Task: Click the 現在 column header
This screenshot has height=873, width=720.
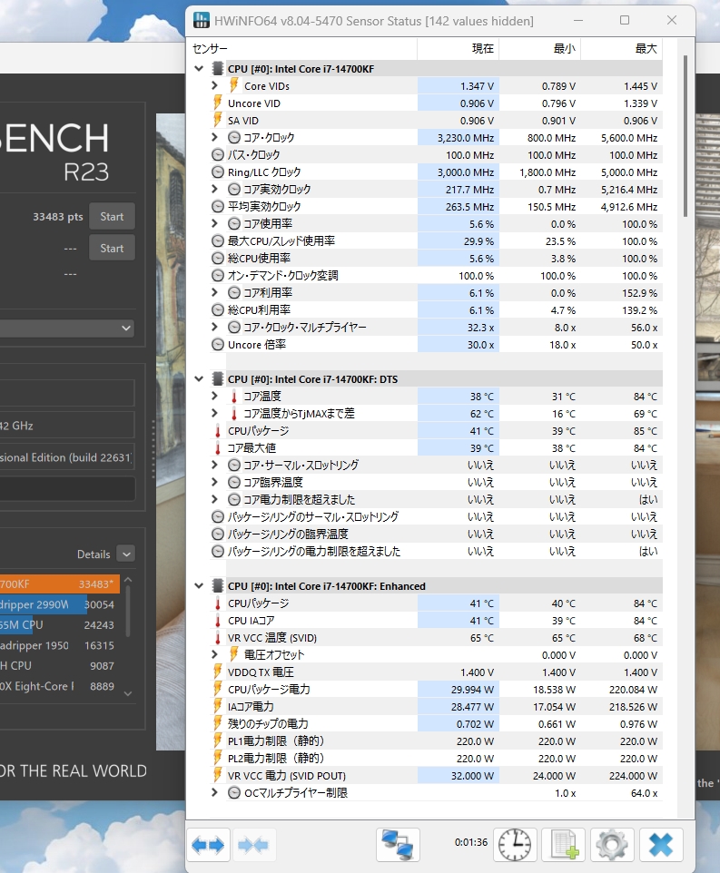Action: point(458,48)
